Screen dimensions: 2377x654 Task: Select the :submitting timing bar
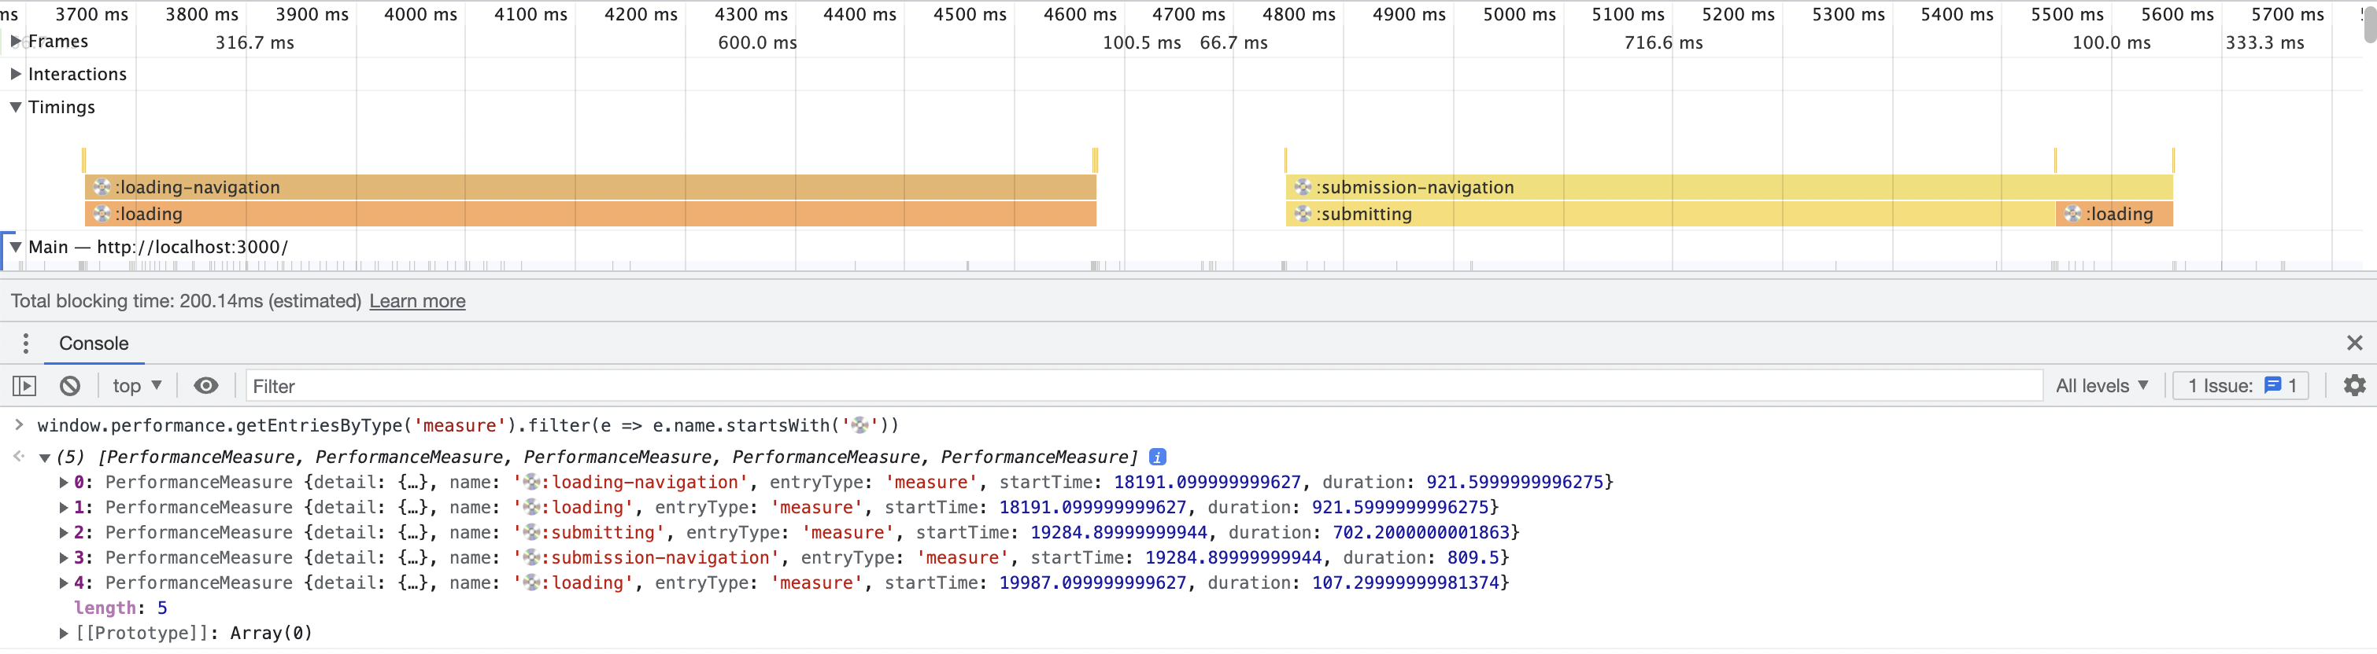point(1670,214)
